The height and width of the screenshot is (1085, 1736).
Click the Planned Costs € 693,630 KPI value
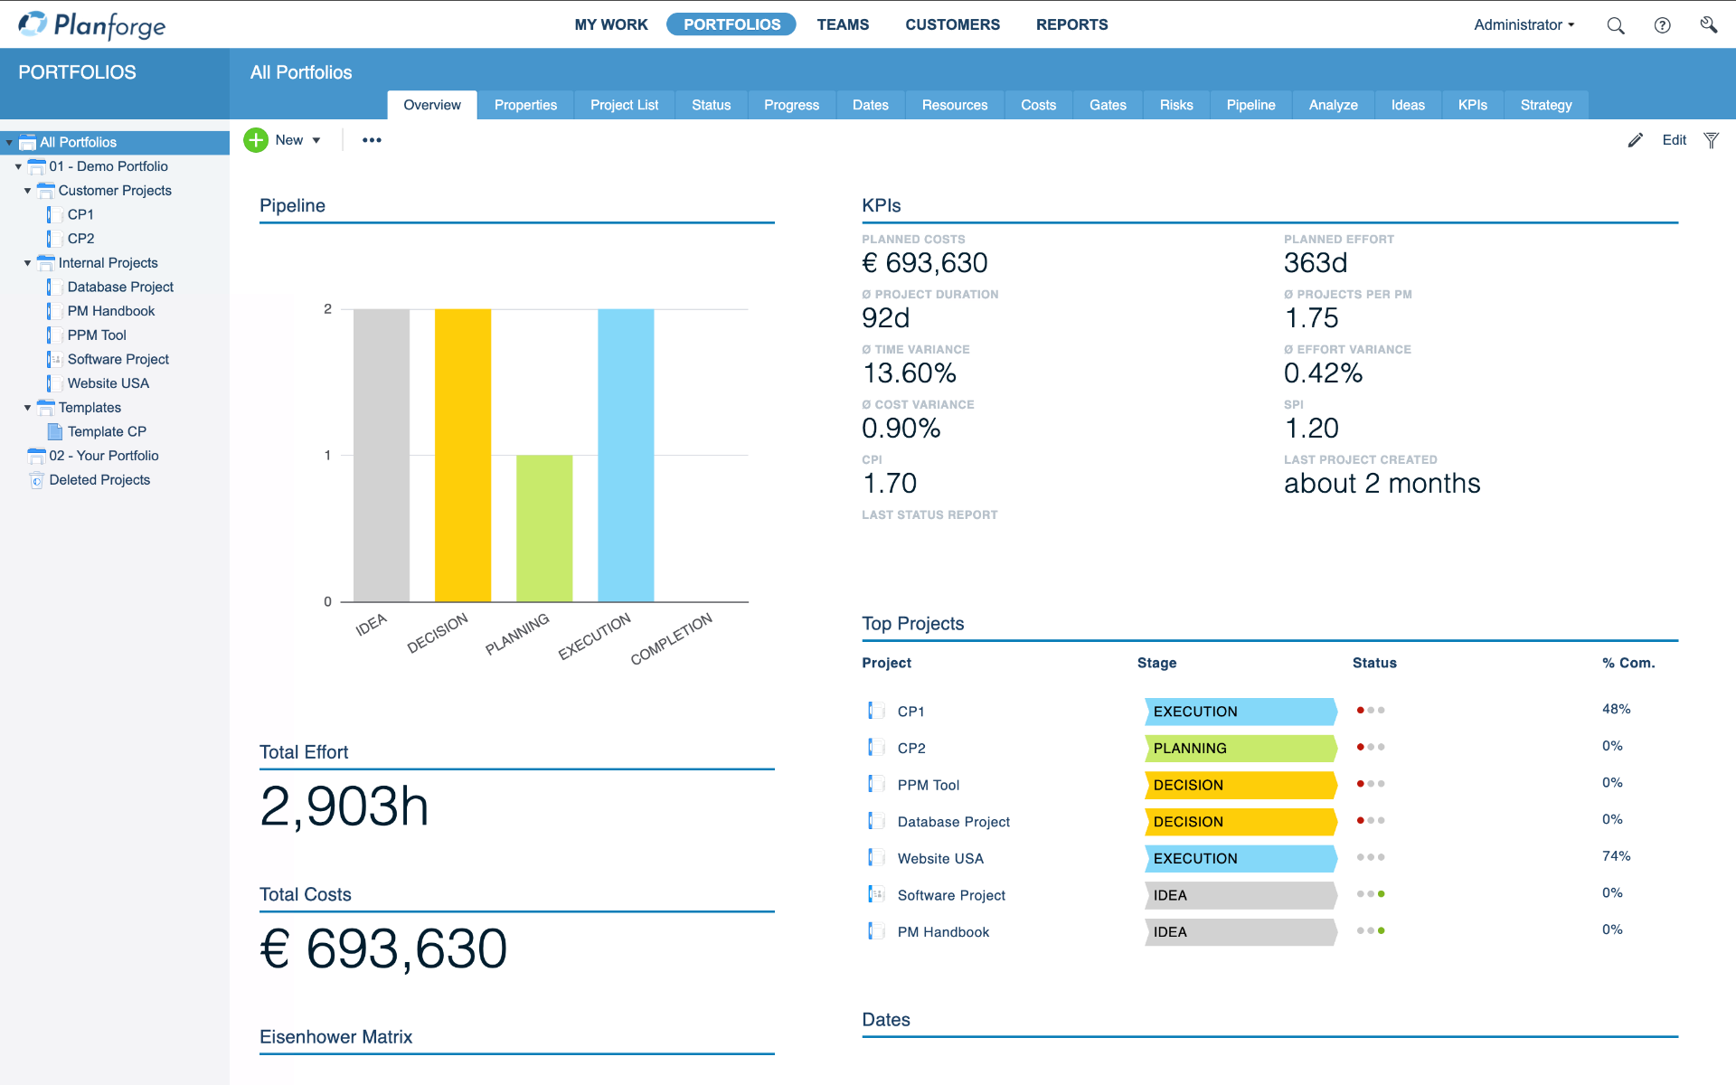point(925,263)
